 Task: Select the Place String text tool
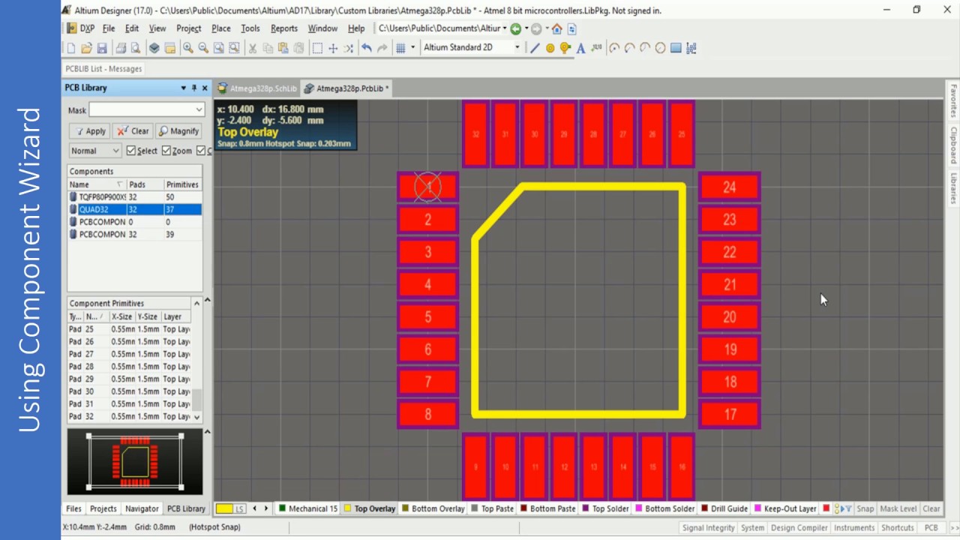click(x=581, y=48)
